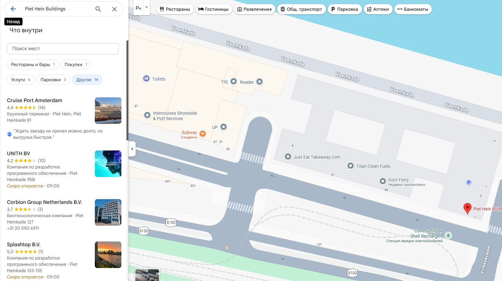Toggle the Другое filter chip
The height and width of the screenshot is (281, 502).
87,80
